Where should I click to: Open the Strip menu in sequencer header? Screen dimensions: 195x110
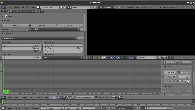coord(46,97)
